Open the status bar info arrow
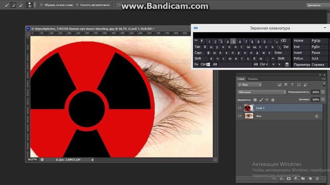Viewport: 330px width, 185px height. (x=92, y=160)
